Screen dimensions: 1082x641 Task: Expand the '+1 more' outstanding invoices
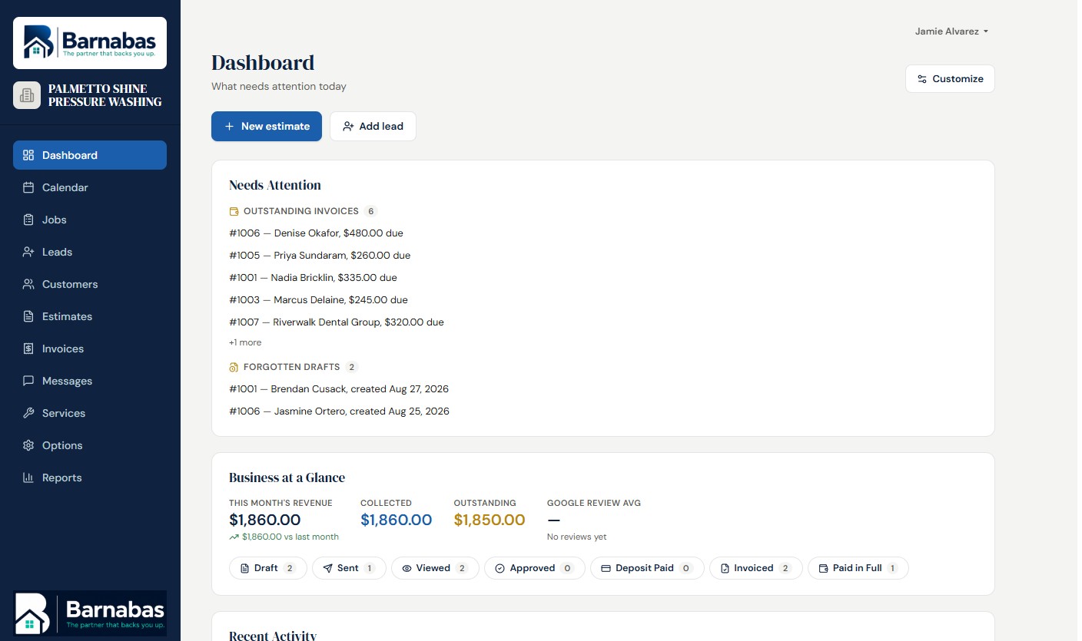(245, 342)
